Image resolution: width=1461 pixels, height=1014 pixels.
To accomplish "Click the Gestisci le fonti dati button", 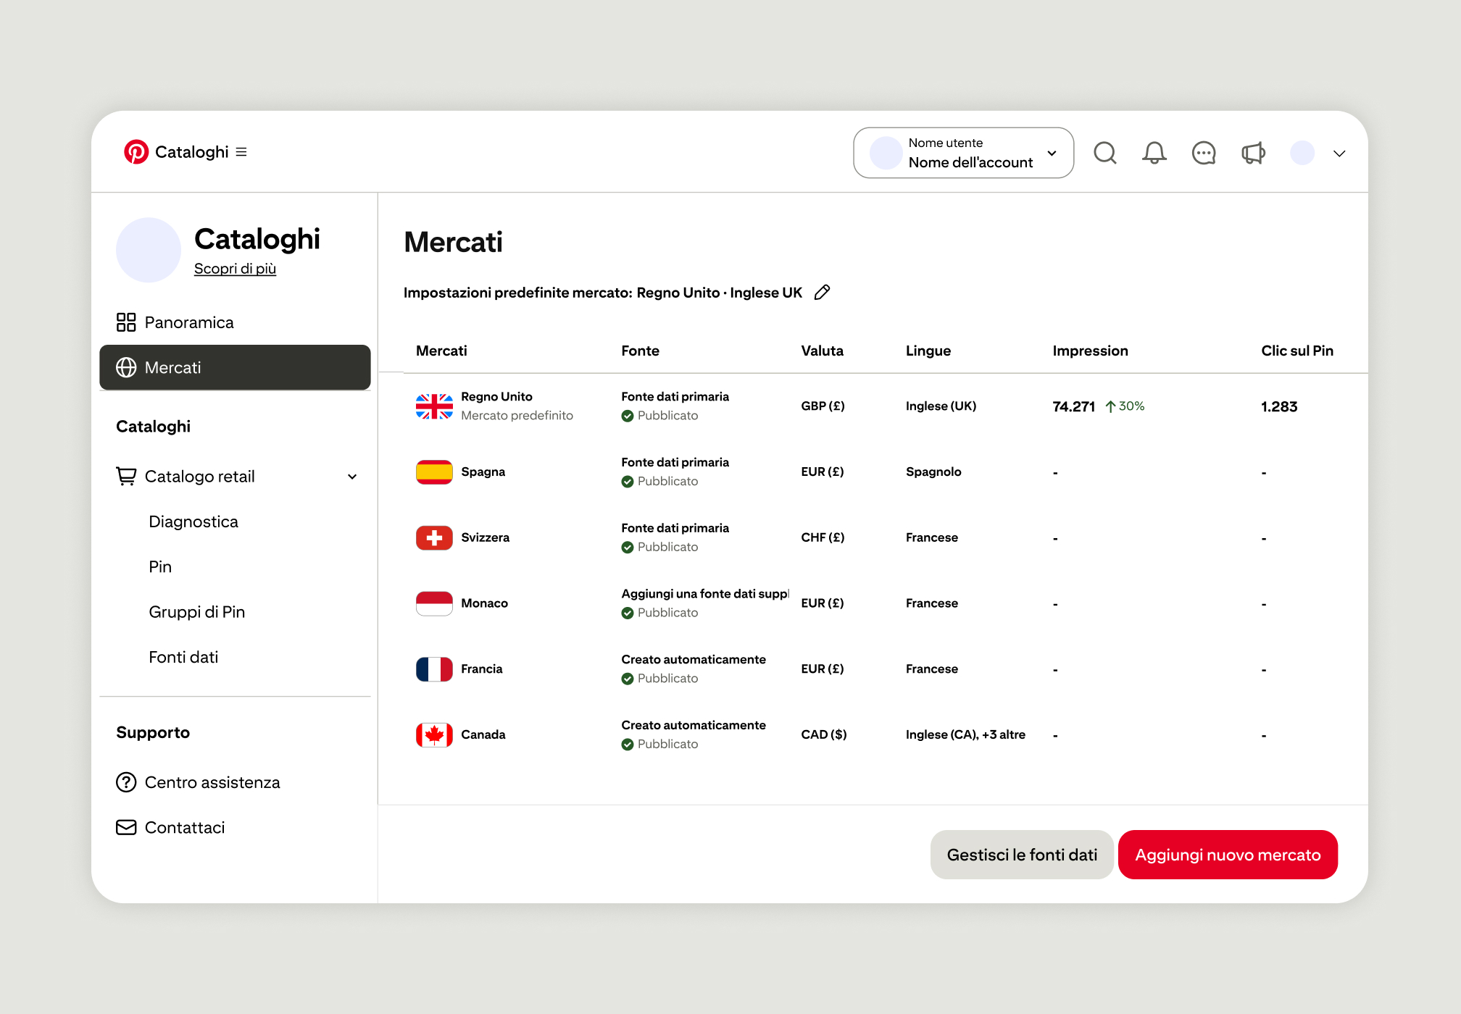I will (1022, 855).
